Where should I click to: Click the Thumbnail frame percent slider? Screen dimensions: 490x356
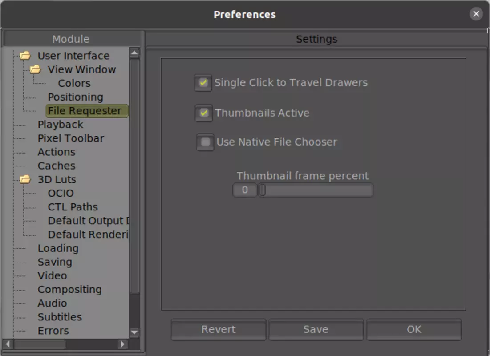tap(316, 190)
